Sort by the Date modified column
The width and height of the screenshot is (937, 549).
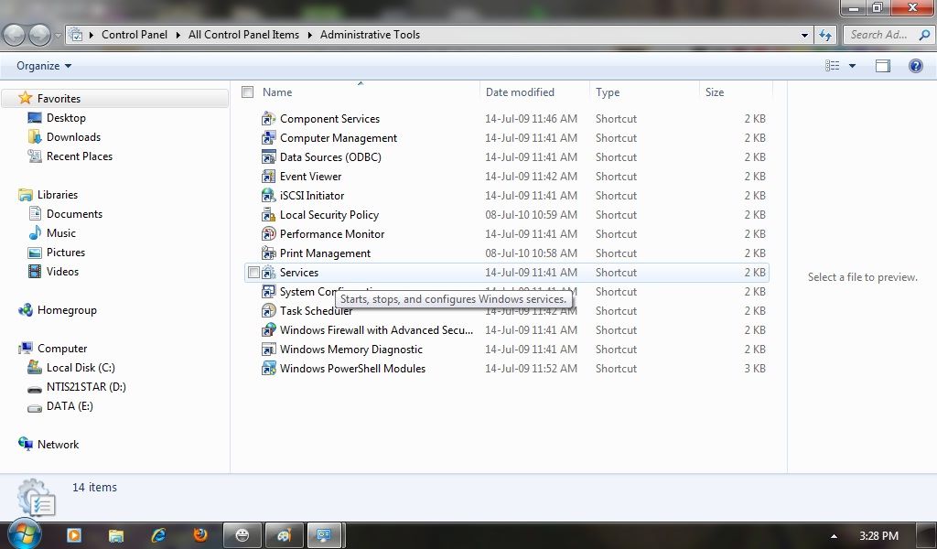click(520, 92)
